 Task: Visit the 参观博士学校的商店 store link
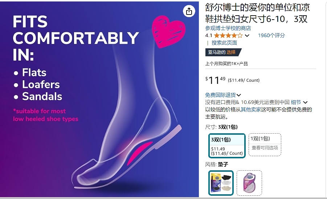pyautogui.click(x=228, y=28)
